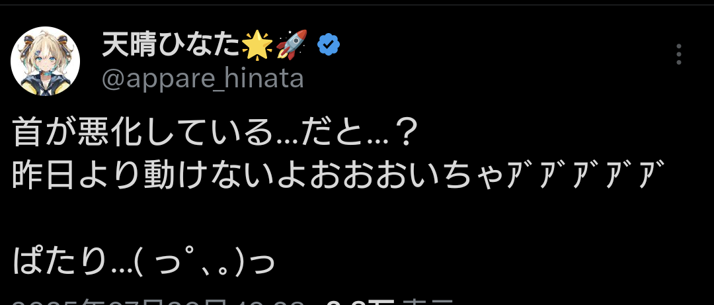714x305 pixels.
Task: Open 天晴ひなた profile via display name
Action: coord(171,45)
